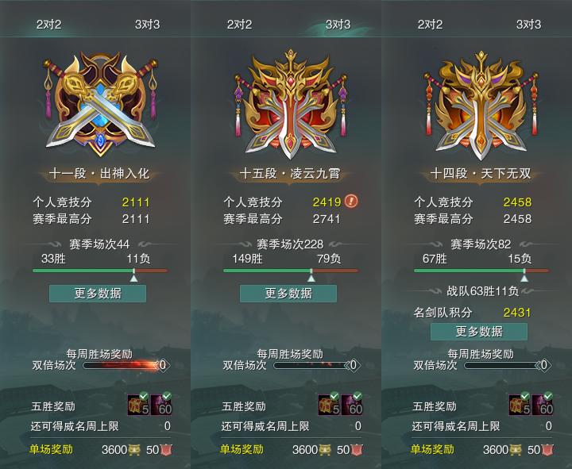Open 更多数据 below 名剑队积分
Screen dimensions: 572x469
[479, 331]
